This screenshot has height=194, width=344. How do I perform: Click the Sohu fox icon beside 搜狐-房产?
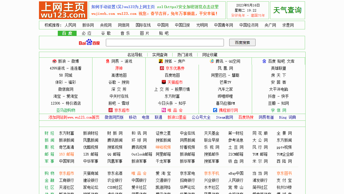pos(160,61)
